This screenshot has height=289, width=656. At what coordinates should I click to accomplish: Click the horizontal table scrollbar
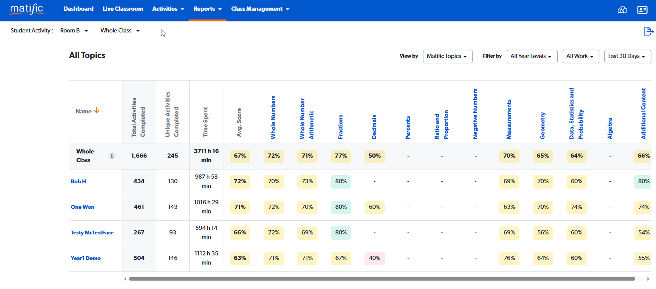coord(382,279)
